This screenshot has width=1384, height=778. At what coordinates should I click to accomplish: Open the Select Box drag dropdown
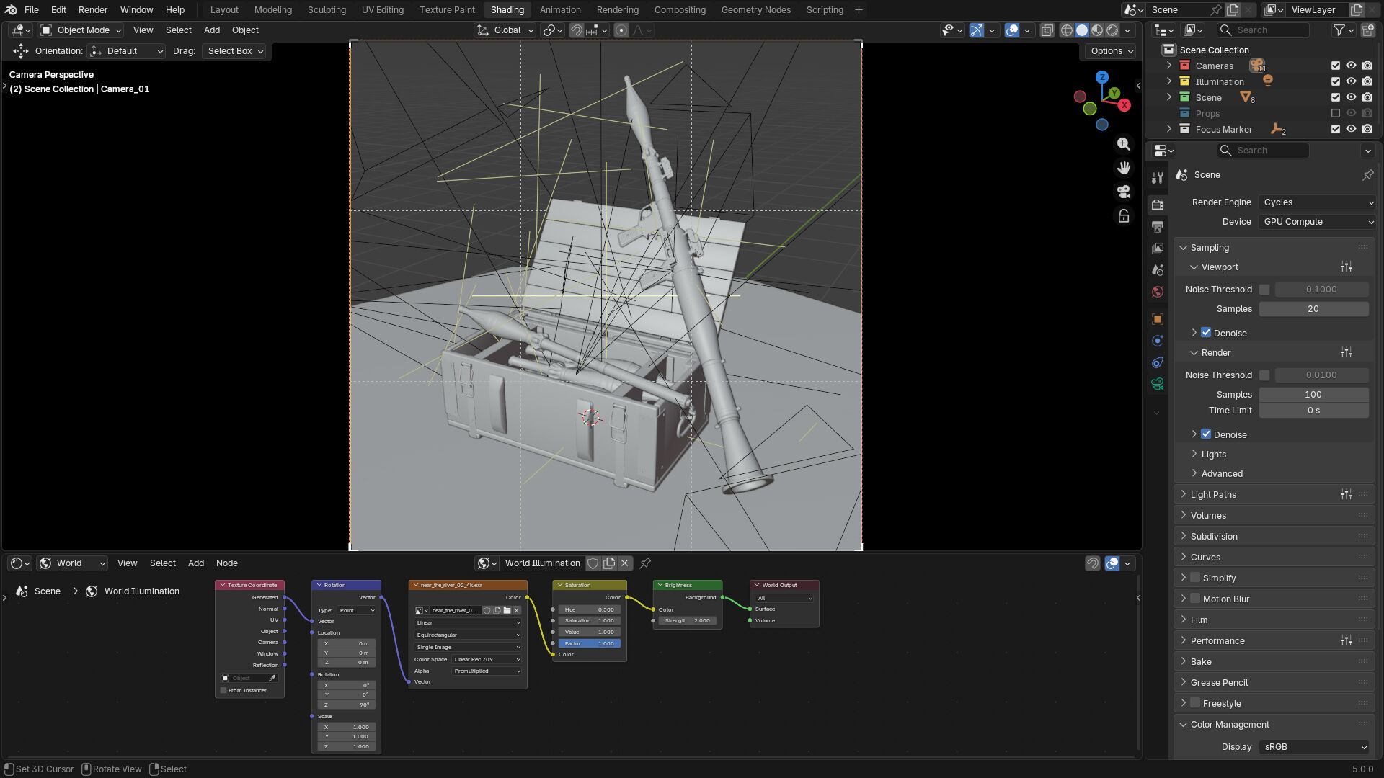pos(235,51)
